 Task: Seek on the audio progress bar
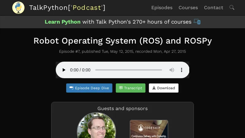point(129,70)
